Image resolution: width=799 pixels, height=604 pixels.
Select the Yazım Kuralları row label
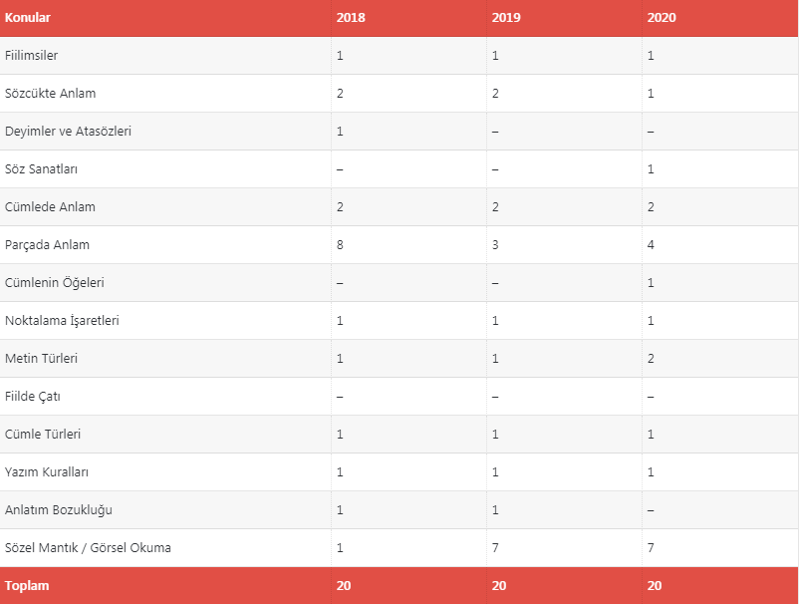pos(47,472)
